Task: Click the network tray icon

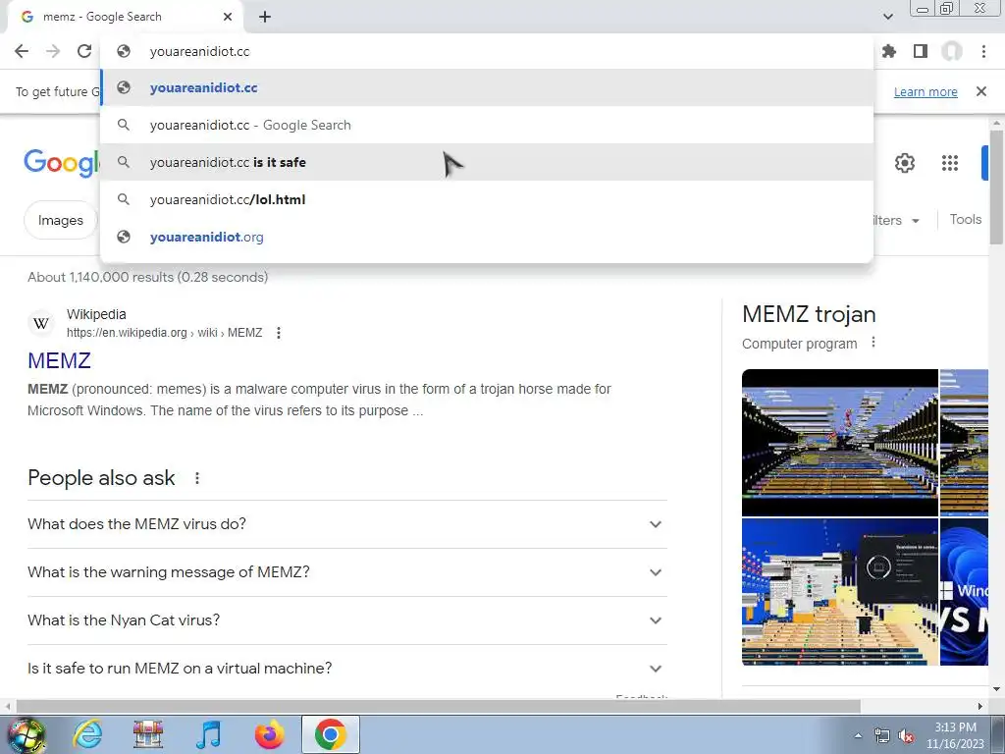Action: click(x=882, y=736)
